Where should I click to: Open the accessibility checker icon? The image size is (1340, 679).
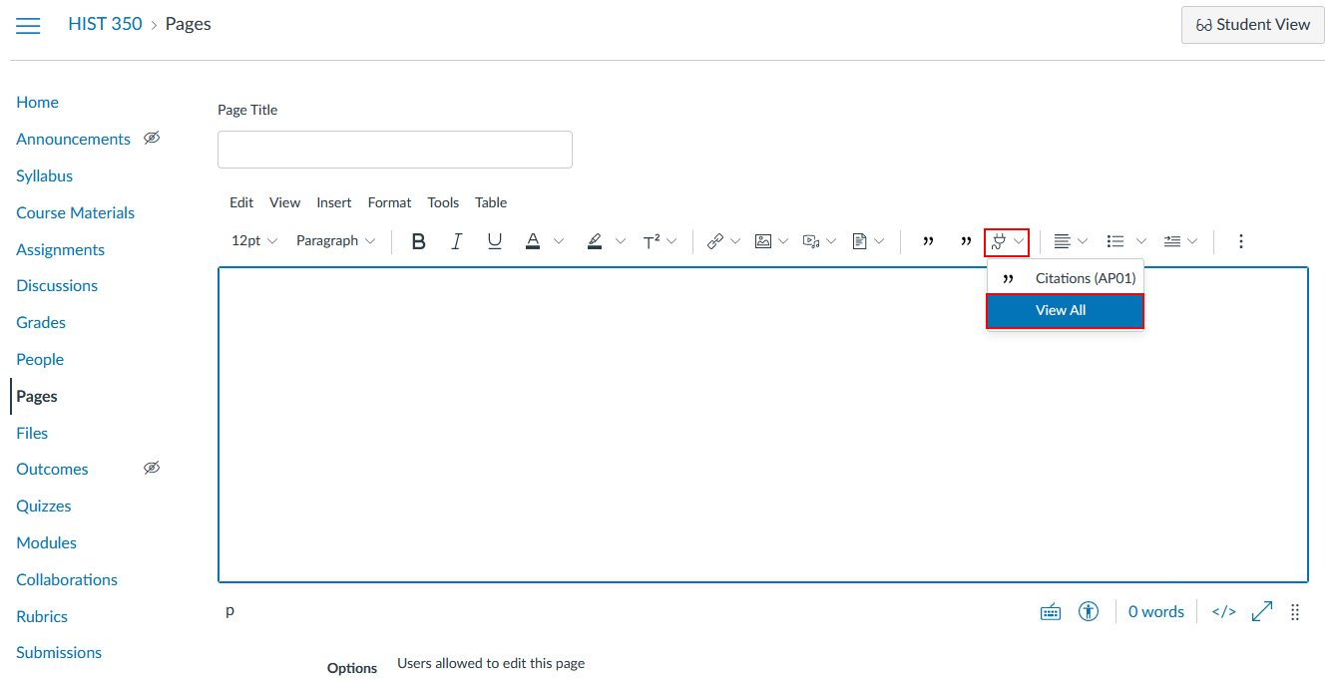pyautogui.click(x=1089, y=612)
